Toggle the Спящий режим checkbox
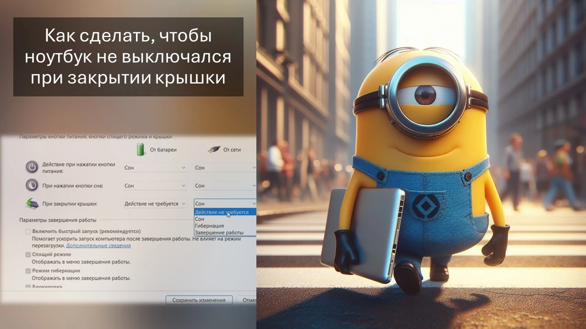 [x=28, y=255]
